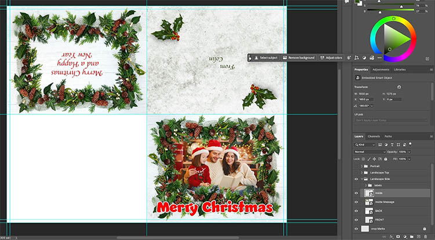Toggle visibility of the BACK layer
The width and height of the screenshot is (435, 240).
[357, 210]
